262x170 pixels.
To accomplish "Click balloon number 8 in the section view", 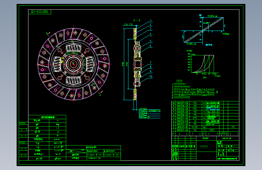I will click(x=150, y=67).
